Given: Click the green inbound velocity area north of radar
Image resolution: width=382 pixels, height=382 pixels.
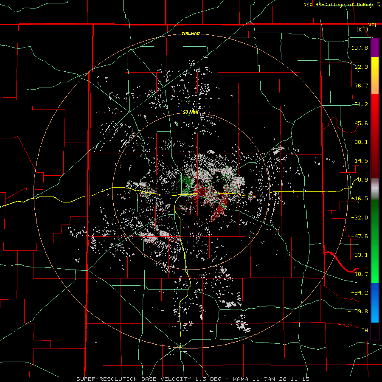Looking at the screenshot, I should click(186, 182).
